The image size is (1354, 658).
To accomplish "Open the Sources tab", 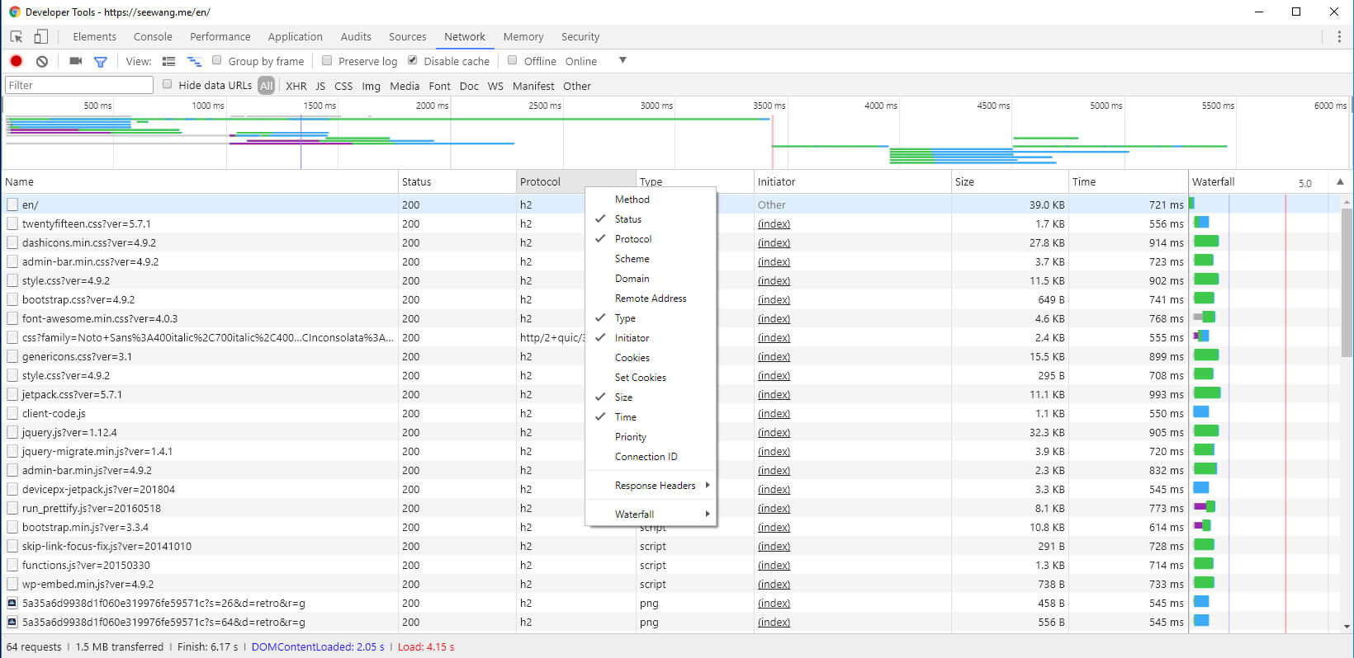I will 407,37.
